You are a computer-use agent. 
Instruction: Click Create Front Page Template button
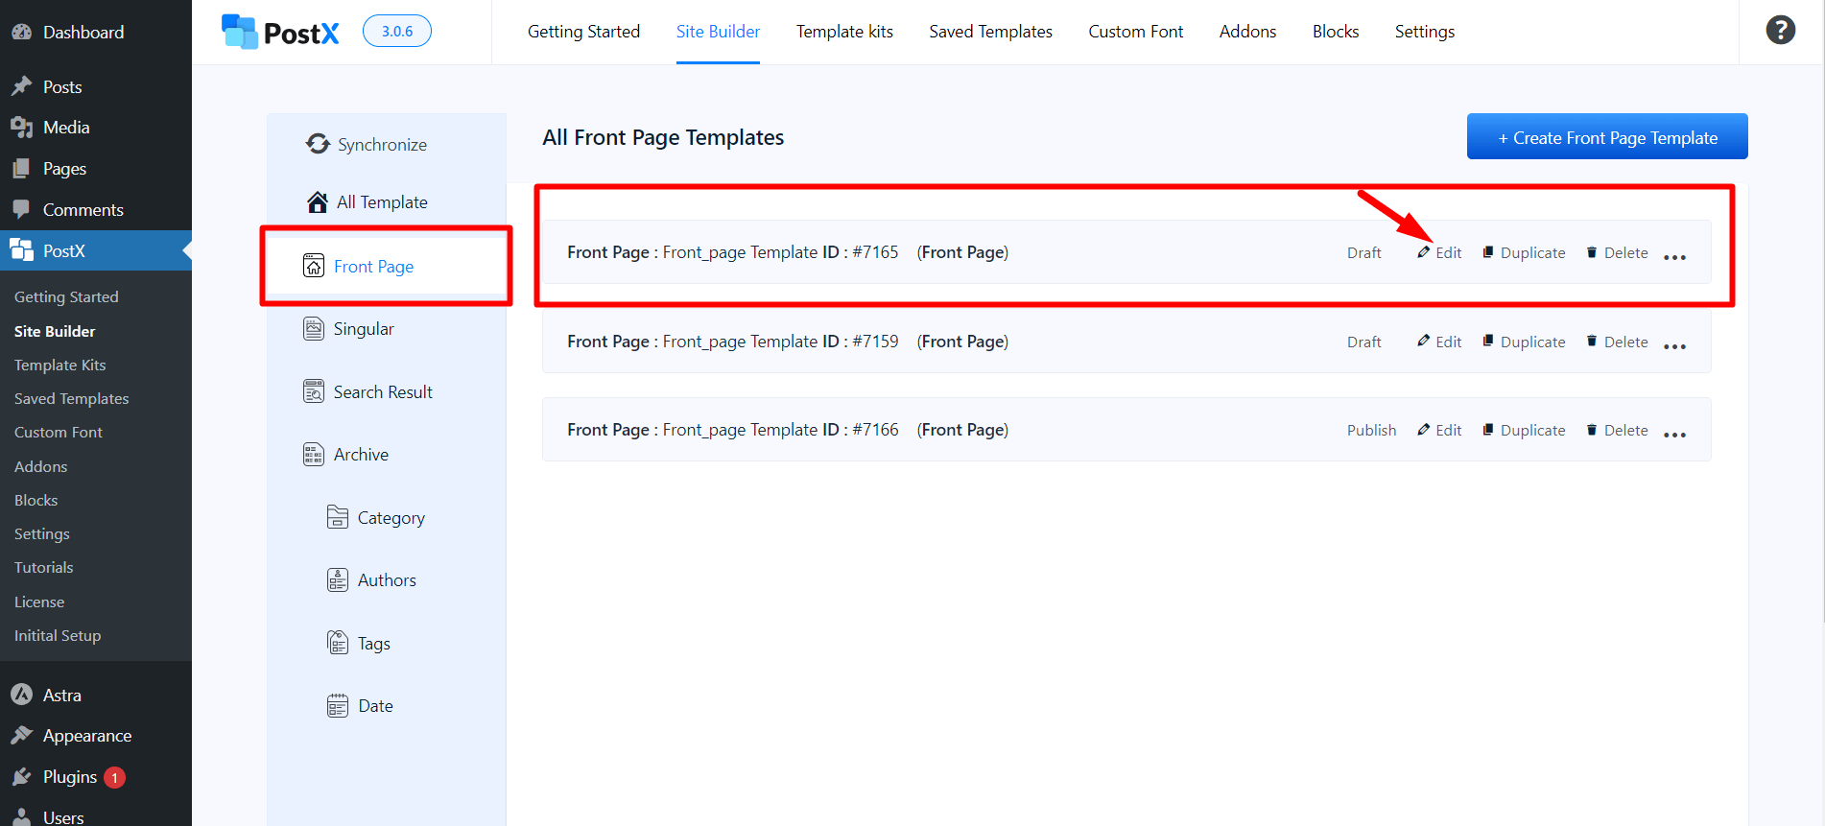pyautogui.click(x=1607, y=137)
